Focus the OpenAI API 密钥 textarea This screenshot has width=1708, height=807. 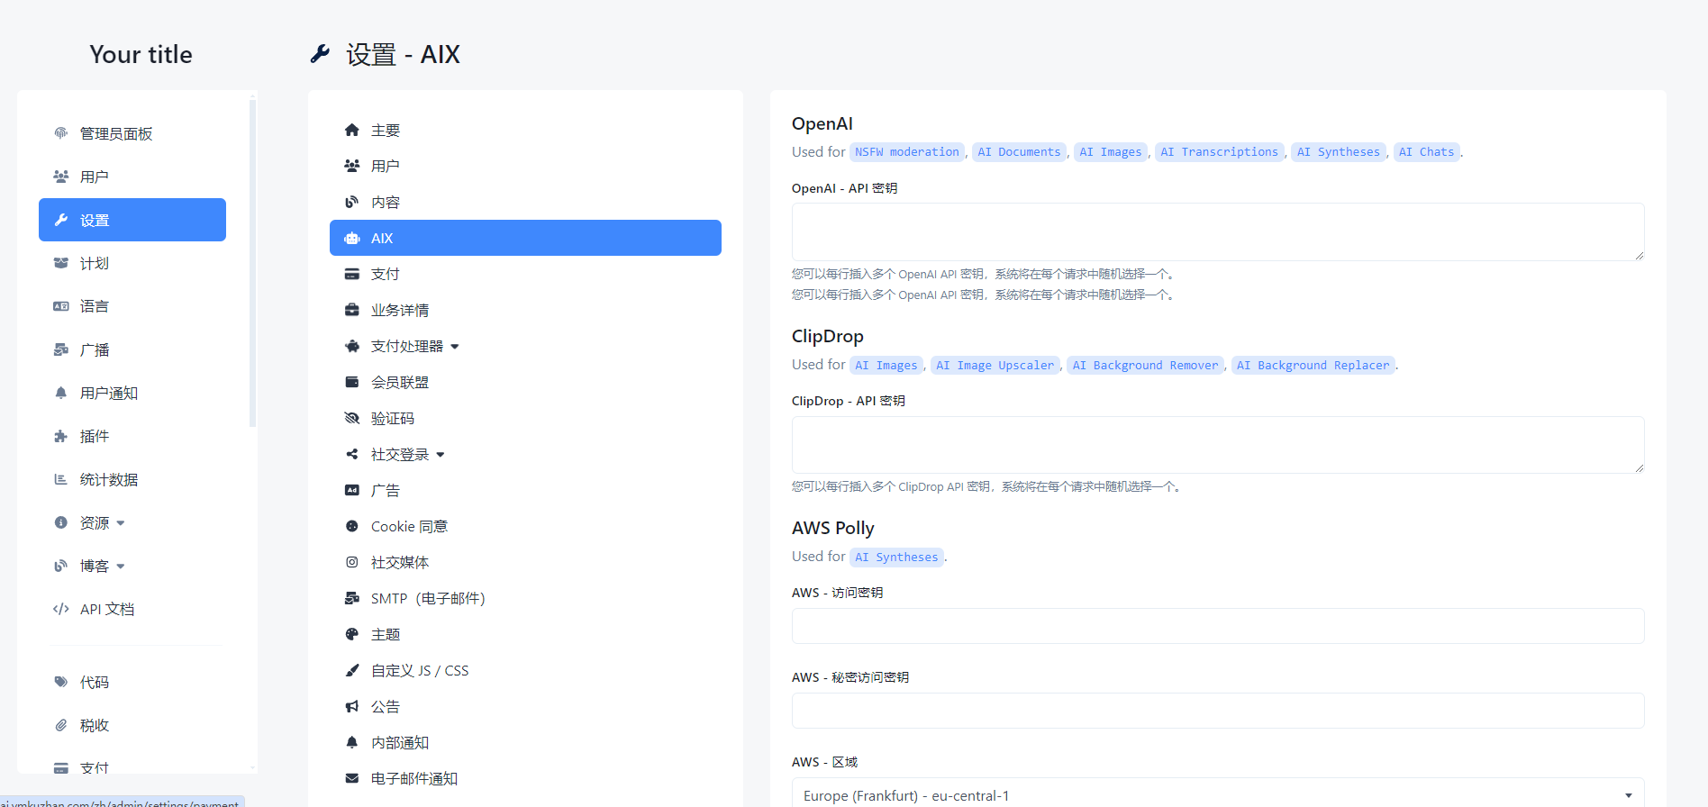(1218, 231)
